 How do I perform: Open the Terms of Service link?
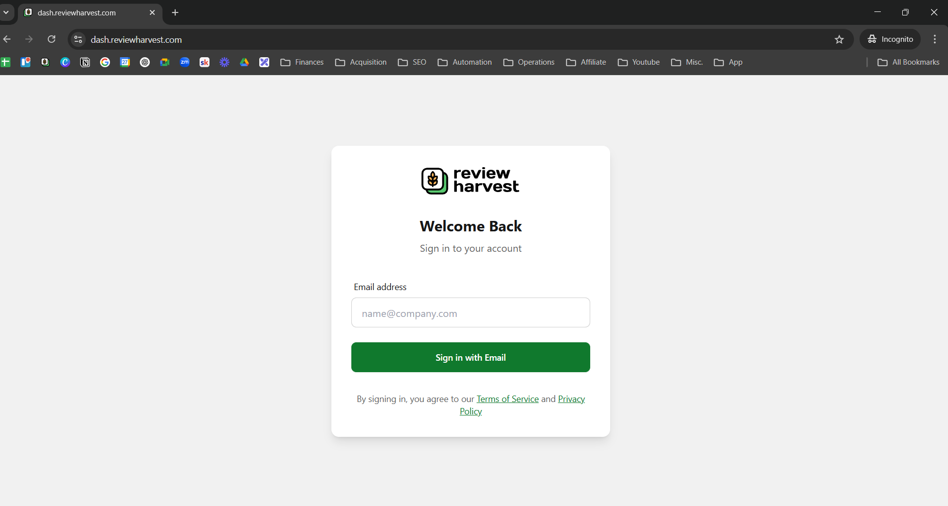coord(508,399)
